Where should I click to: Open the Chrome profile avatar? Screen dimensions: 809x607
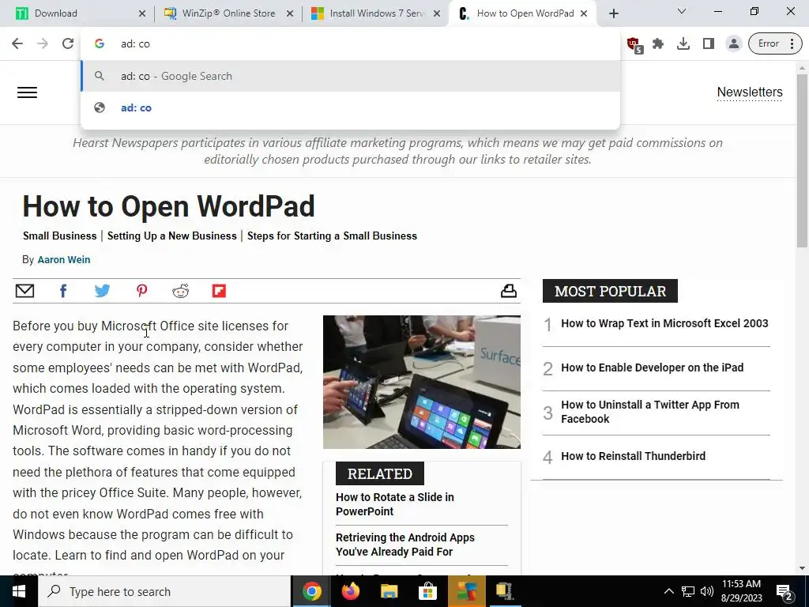pos(733,44)
